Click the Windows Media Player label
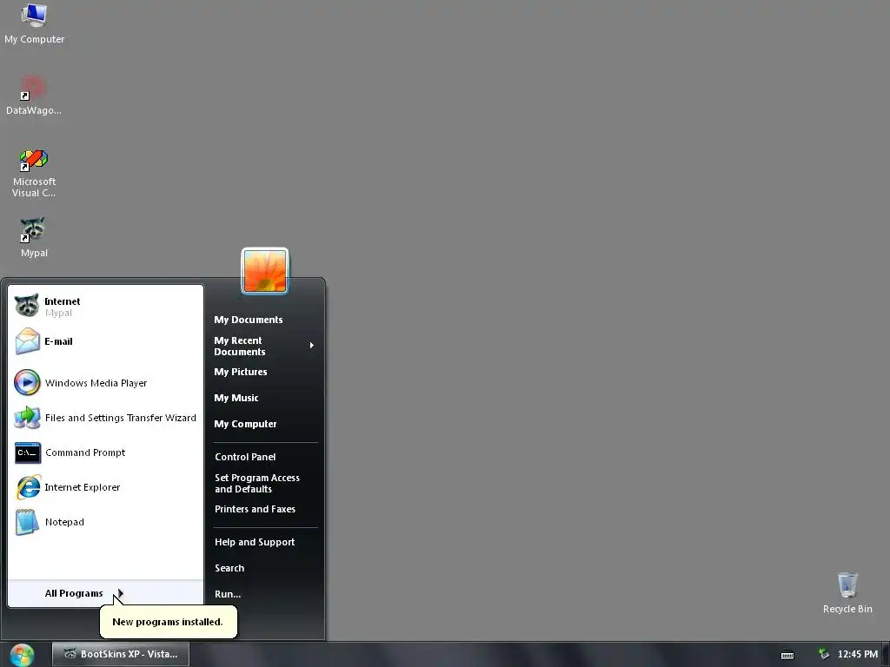 pyautogui.click(x=96, y=383)
